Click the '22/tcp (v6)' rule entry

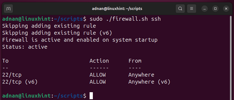(20, 82)
